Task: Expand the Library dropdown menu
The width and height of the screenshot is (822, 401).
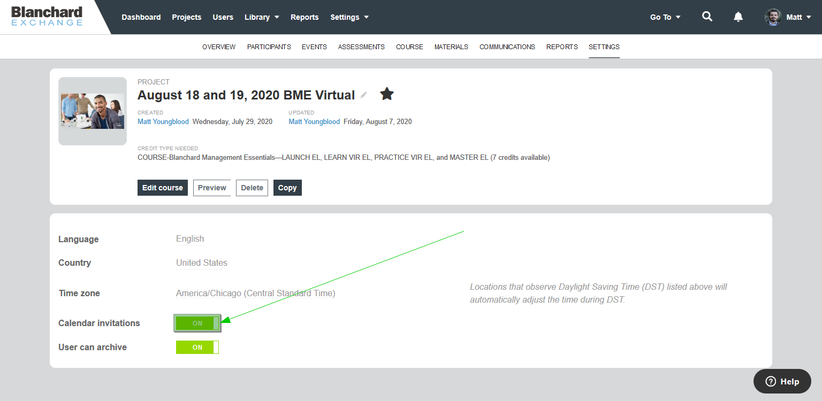Action: coord(262,17)
